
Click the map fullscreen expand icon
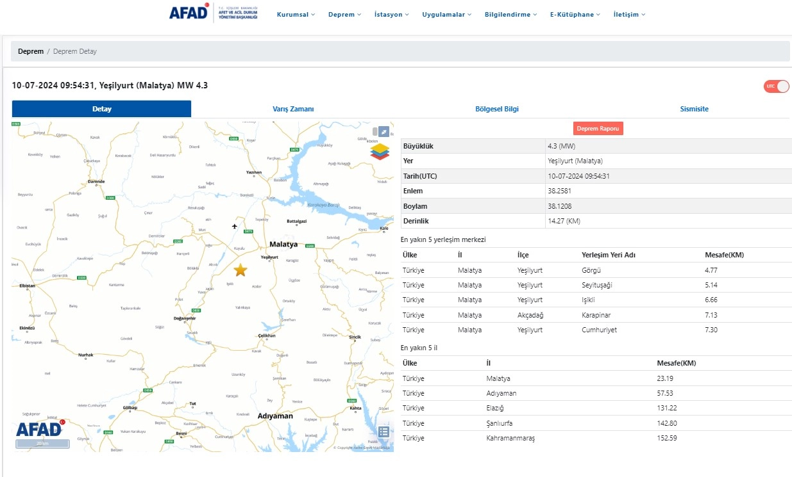point(383,132)
